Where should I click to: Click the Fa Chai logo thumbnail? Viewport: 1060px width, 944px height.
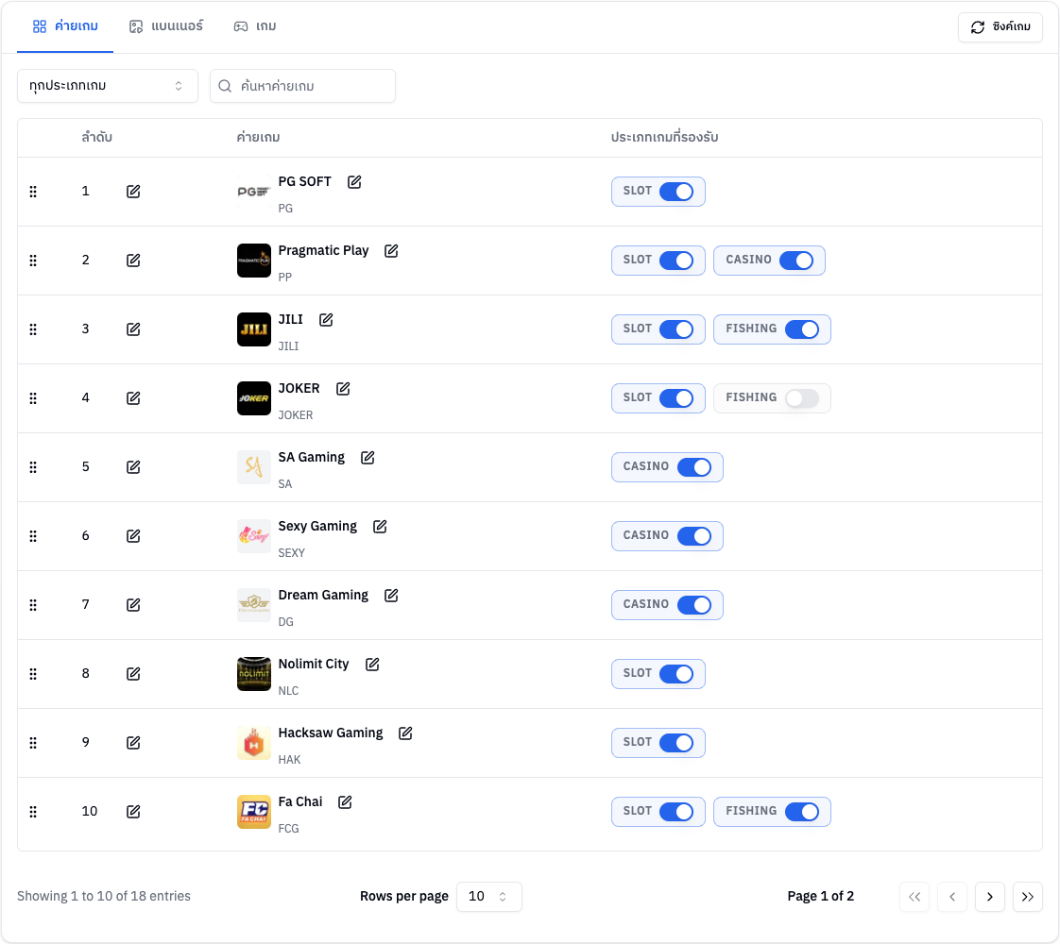(254, 812)
